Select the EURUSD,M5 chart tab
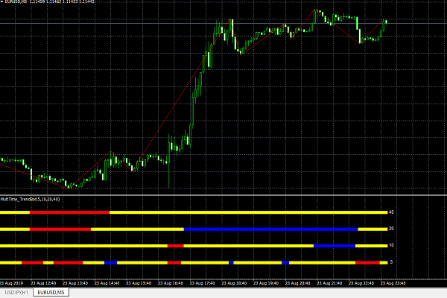 [x=51, y=293]
